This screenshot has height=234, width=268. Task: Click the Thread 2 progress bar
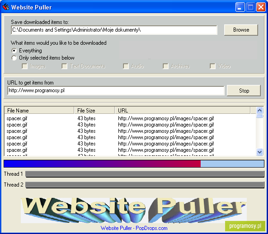tap(145, 185)
